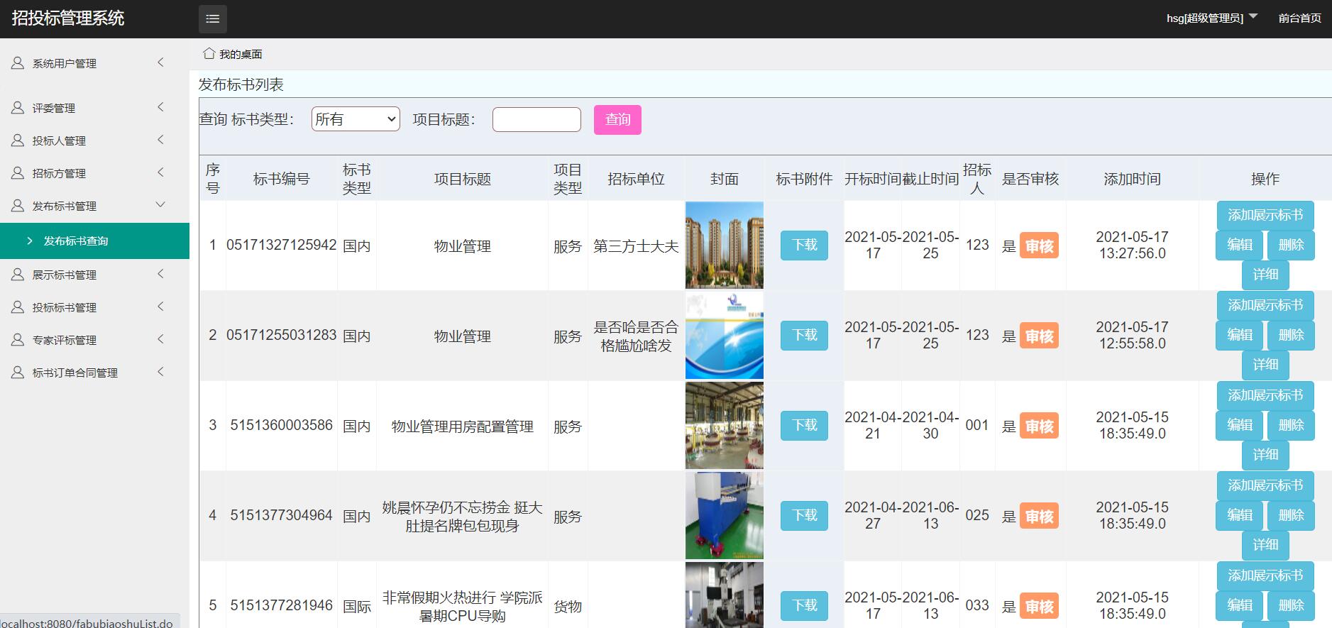This screenshot has height=628, width=1332.
Task: Click the user icon beside 招标方管理
Action: coord(18,173)
